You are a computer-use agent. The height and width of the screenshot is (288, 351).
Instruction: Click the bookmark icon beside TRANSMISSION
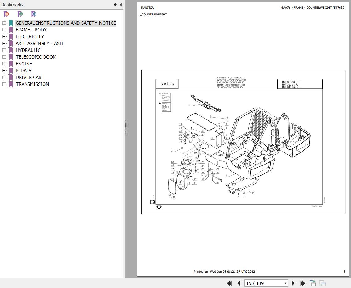point(11,84)
